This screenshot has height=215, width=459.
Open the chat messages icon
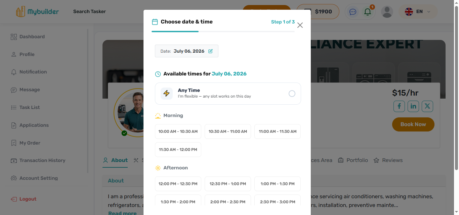coord(353,12)
